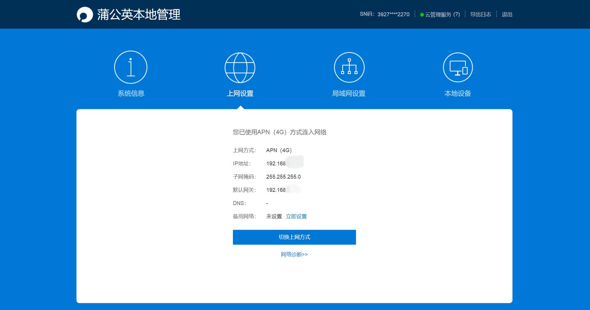Click the 未设置 status of 备用网络

pos(274,216)
